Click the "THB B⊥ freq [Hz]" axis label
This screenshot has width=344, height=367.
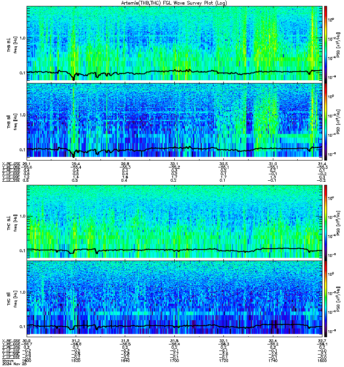click(x=12, y=44)
